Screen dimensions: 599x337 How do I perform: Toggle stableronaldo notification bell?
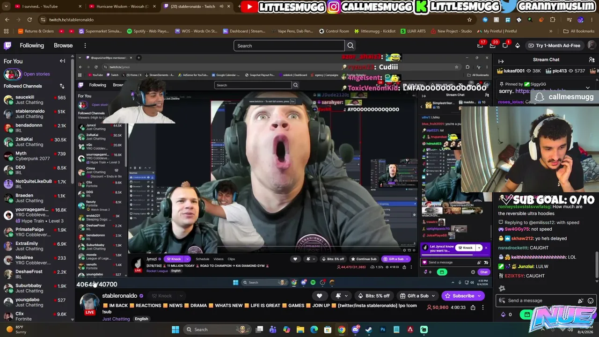point(338,296)
